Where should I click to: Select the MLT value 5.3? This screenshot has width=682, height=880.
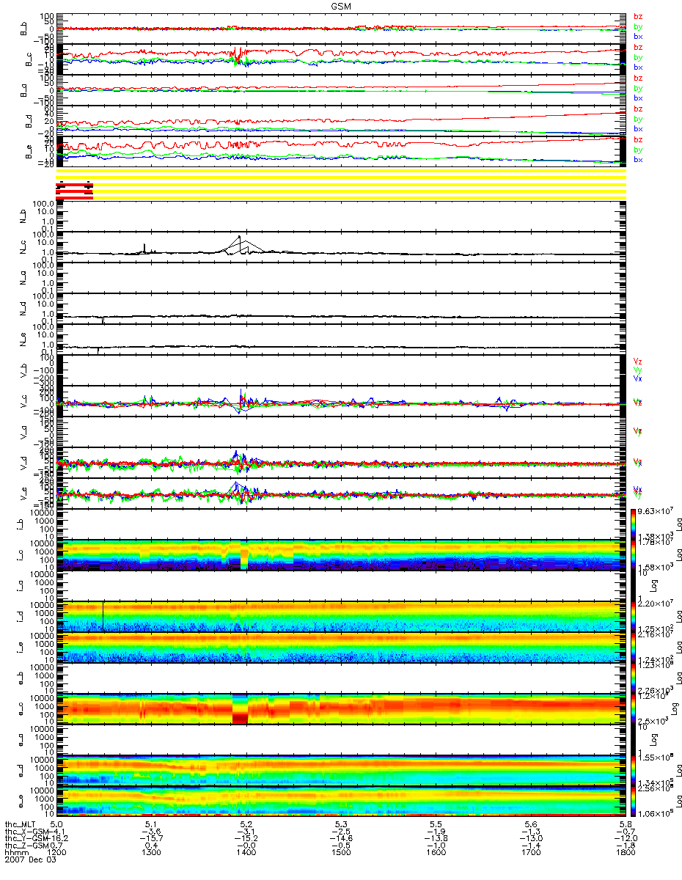point(341,824)
